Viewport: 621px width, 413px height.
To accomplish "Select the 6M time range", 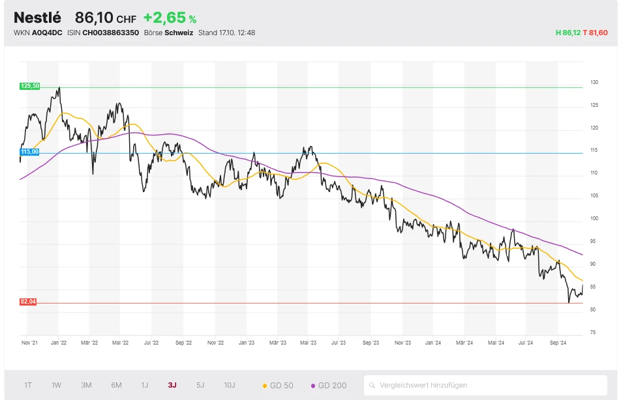I will 116,385.
